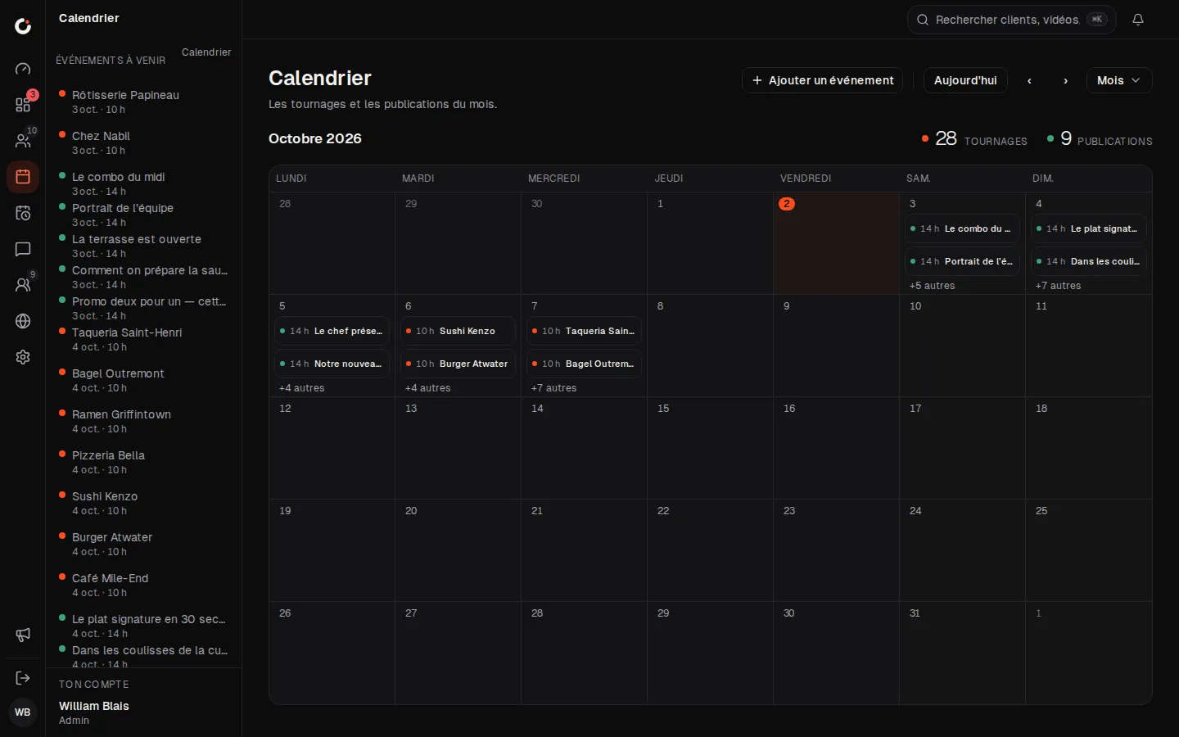Select Le plat signature en 30 sec… item

pyautogui.click(x=144, y=626)
